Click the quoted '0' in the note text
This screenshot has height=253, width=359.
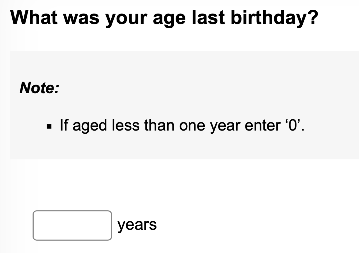(293, 125)
